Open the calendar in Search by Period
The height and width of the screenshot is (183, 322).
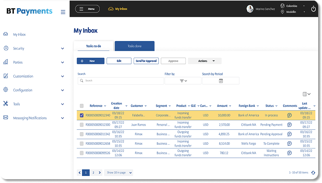tap(221, 81)
